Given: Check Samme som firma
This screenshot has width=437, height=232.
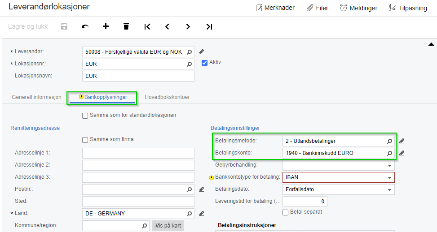Looking at the screenshot, I should [85, 140].
